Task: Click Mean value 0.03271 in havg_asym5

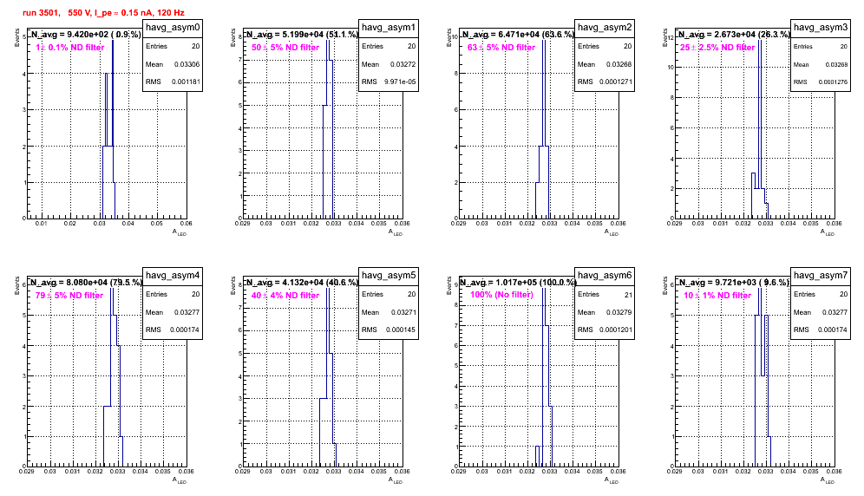Action: pos(403,312)
